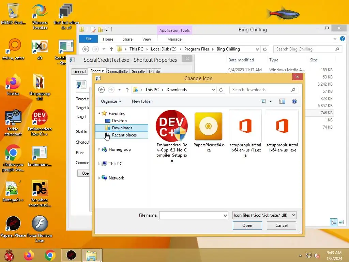Click the Open button in Change Icon dialog
This screenshot has height=262, width=349.
click(x=247, y=225)
